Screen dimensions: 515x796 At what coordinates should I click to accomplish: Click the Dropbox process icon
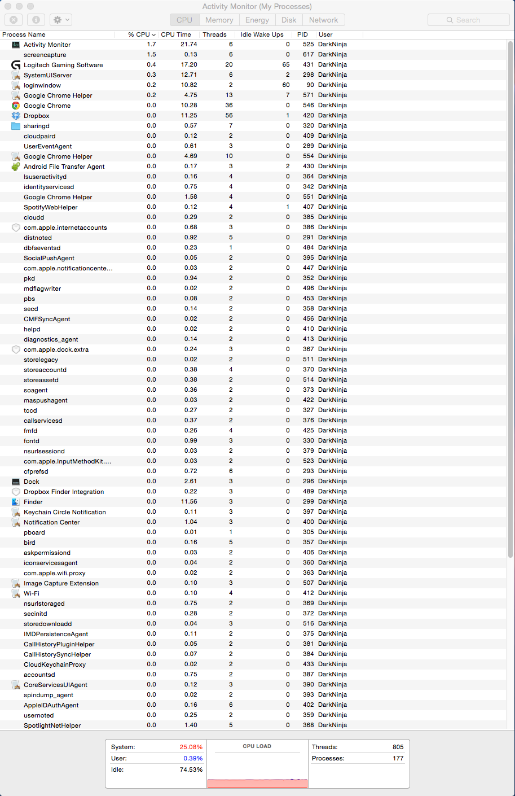click(x=16, y=116)
